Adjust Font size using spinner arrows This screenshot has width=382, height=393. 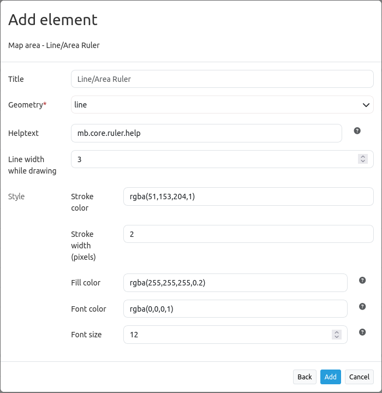pos(337,335)
